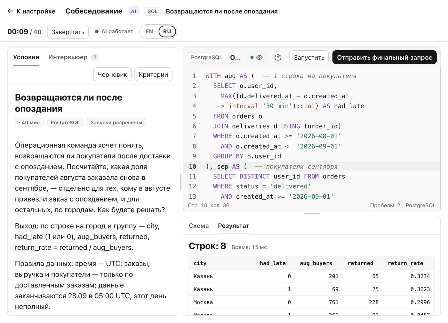Click 'Запуски разрешены' tag

(x=116, y=122)
